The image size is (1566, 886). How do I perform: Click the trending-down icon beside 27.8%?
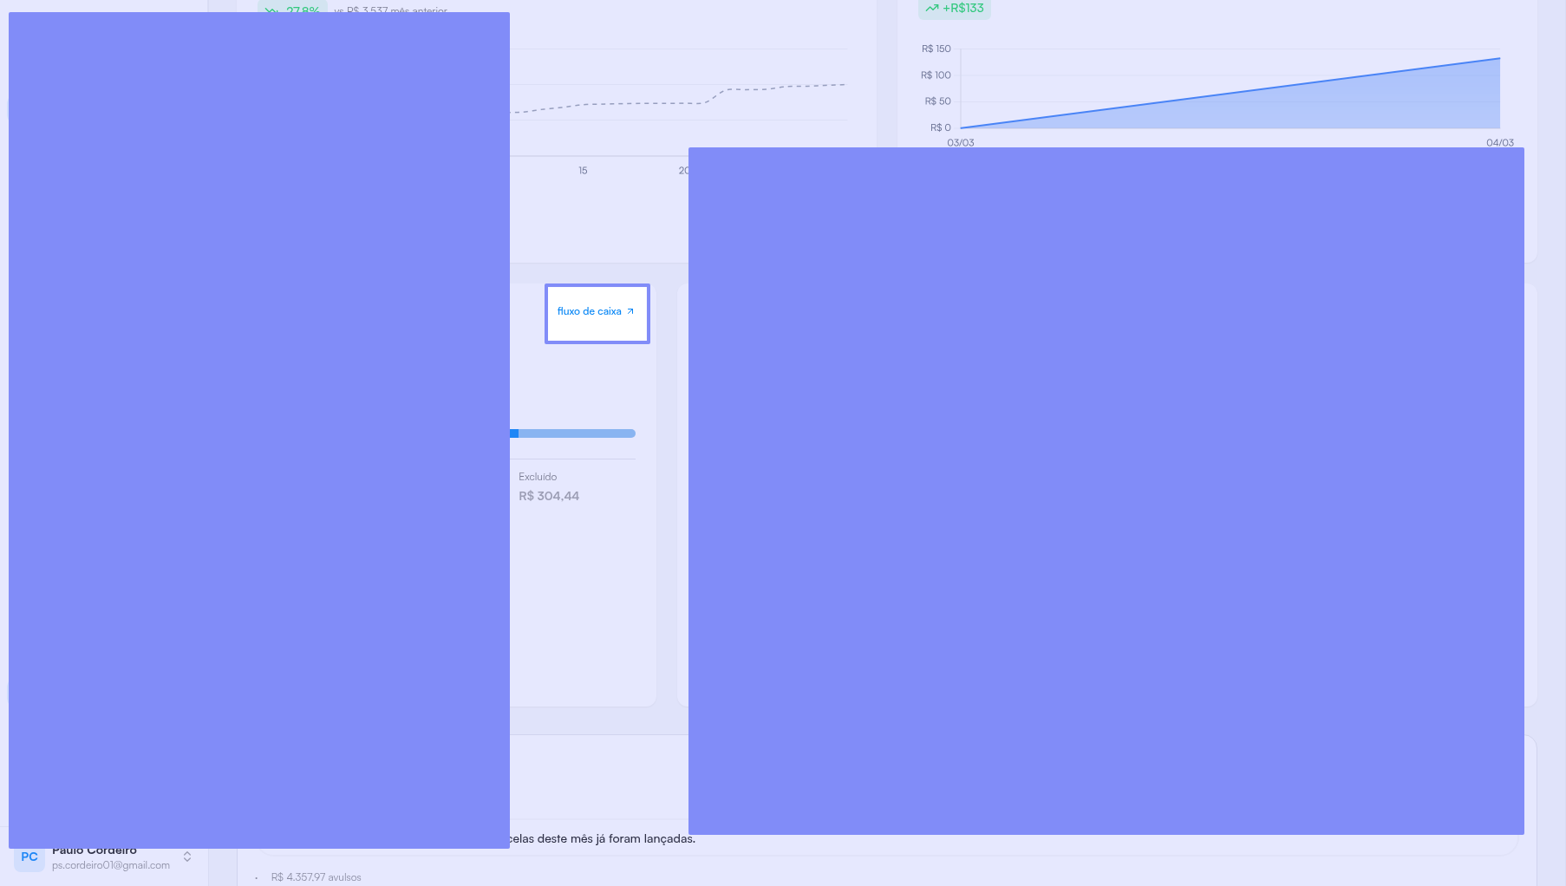click(x=271, y=11)
